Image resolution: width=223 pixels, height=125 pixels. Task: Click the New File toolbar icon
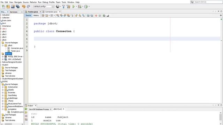pyautogui.click(x=3, y=7)
